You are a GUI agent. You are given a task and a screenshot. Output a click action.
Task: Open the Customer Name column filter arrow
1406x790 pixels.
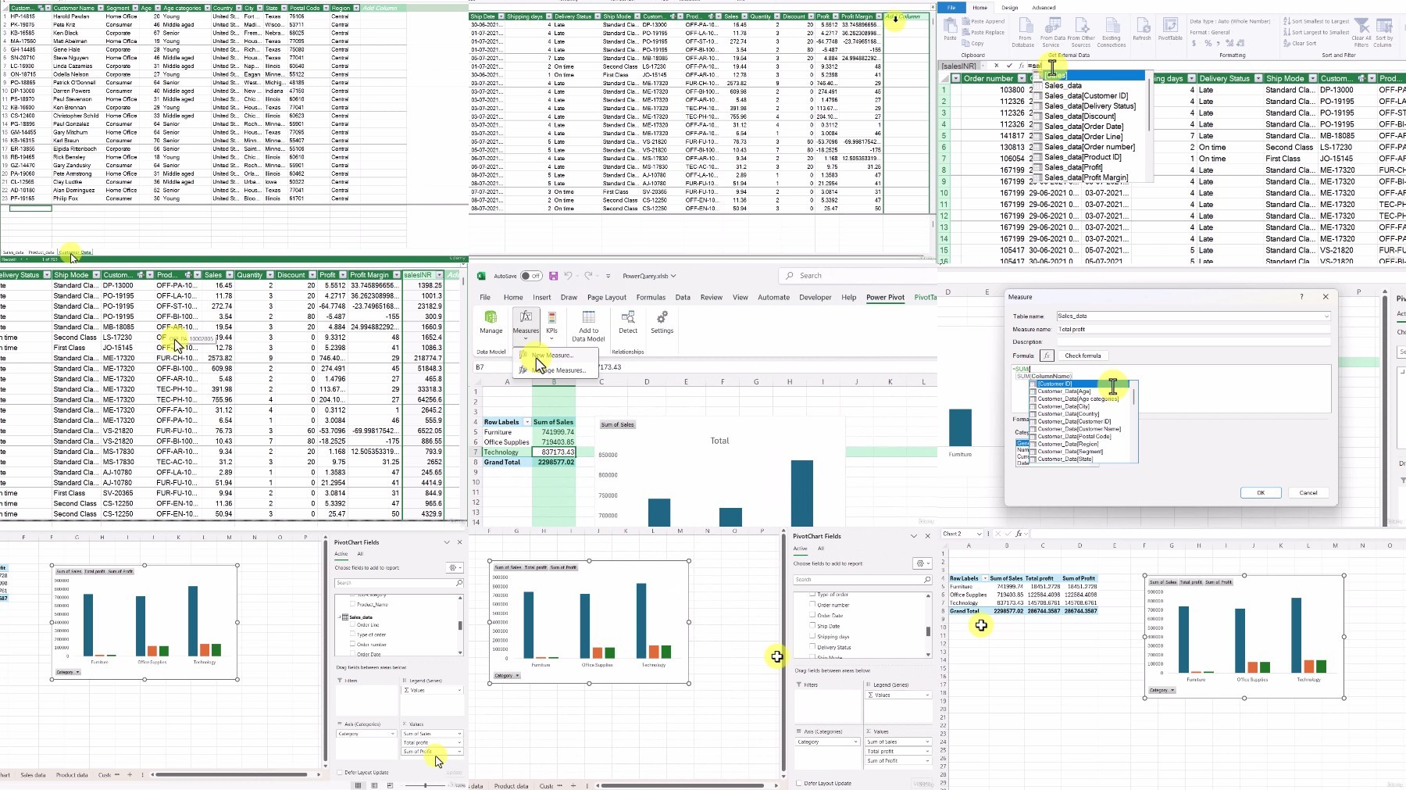[100, 8]
